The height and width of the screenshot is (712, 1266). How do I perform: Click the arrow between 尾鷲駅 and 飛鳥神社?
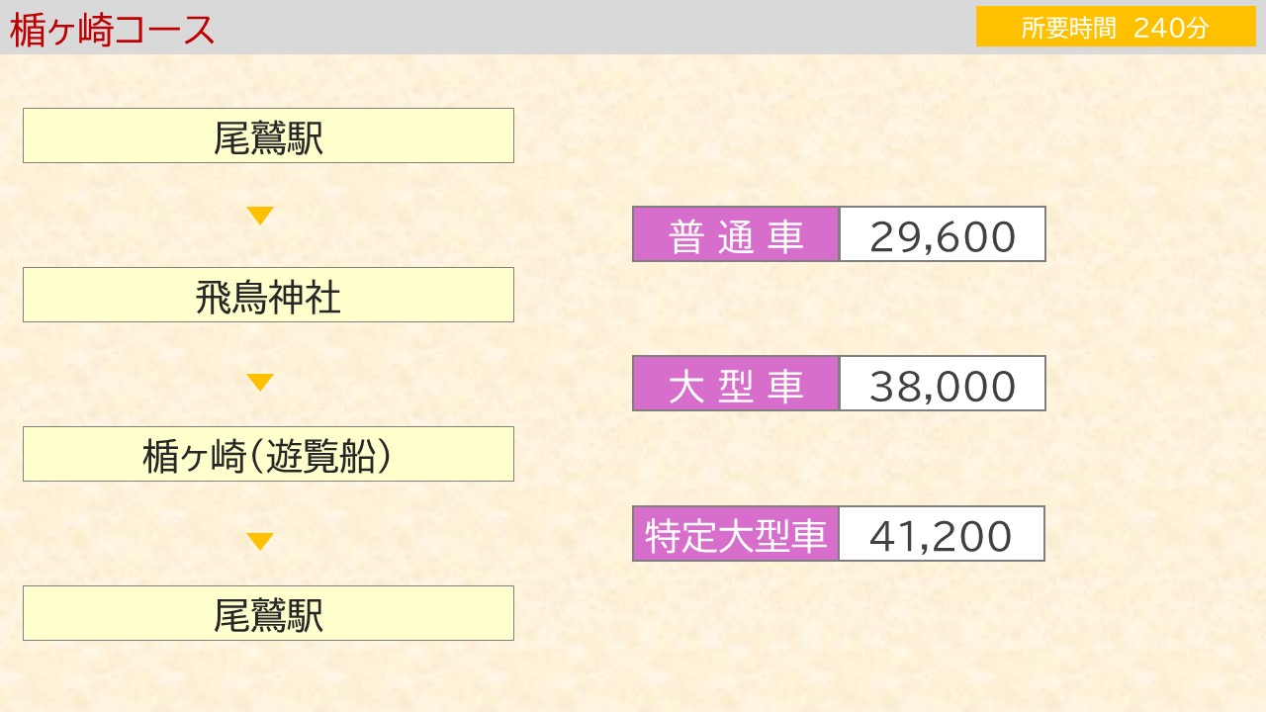coord(260,216)
